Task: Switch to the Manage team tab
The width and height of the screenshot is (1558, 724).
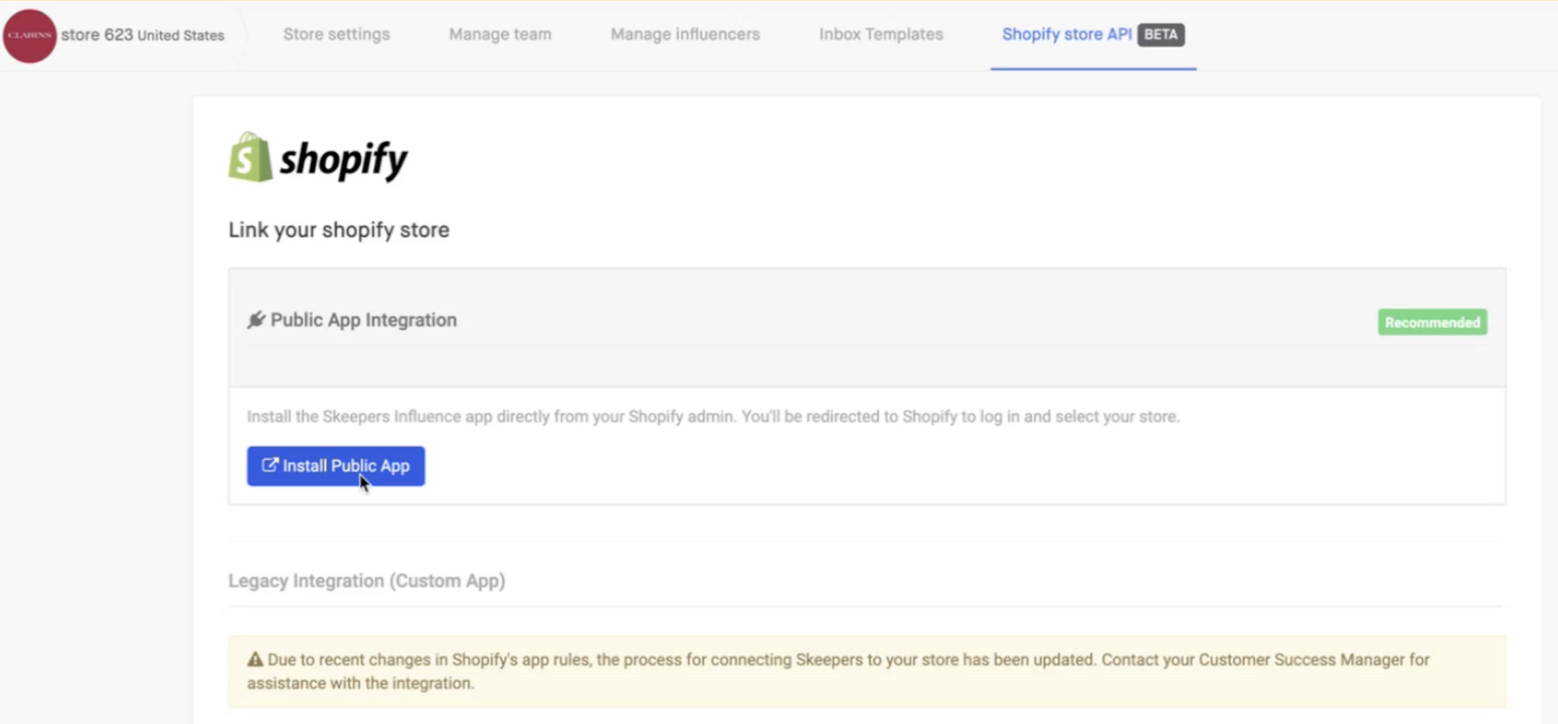Action: click(x=500, y=34)
